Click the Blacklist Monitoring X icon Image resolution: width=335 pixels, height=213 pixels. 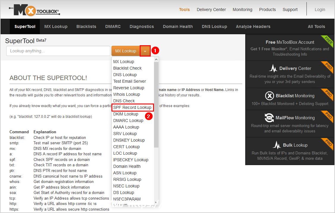pyautogui.click(x=269, y=96)
